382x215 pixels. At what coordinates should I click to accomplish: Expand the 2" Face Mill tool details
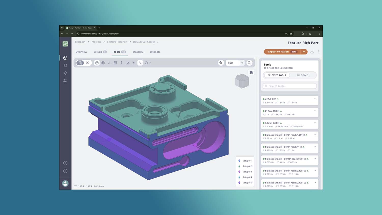(315, 111)
